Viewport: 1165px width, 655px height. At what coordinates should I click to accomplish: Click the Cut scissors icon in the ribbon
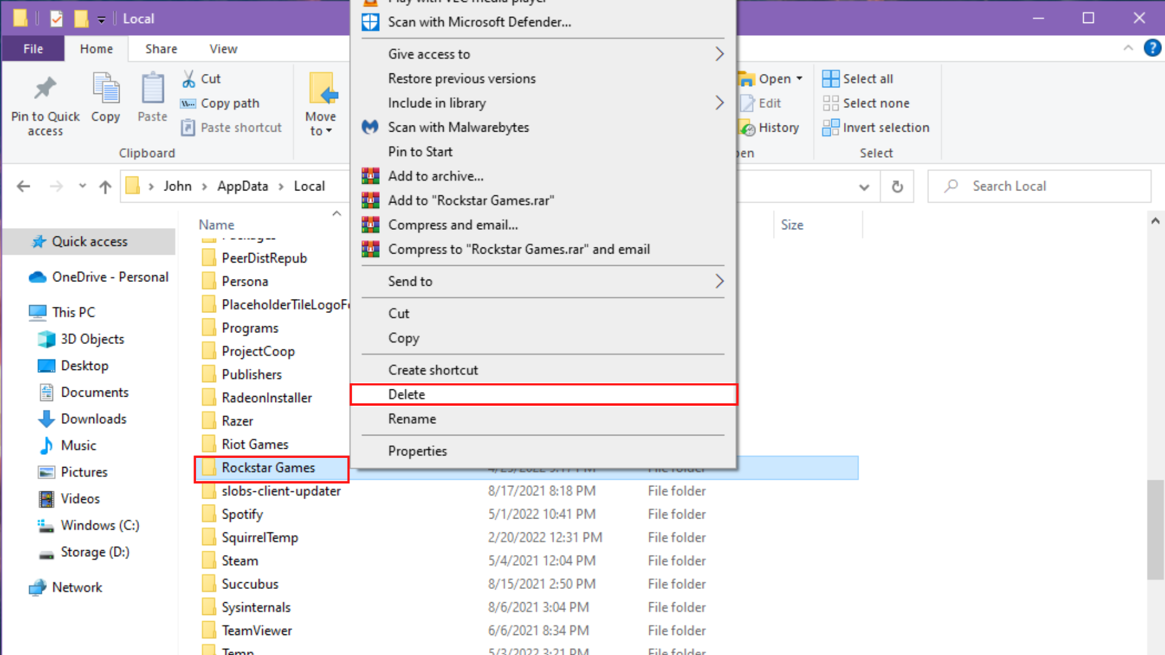[x=189, y=79]
